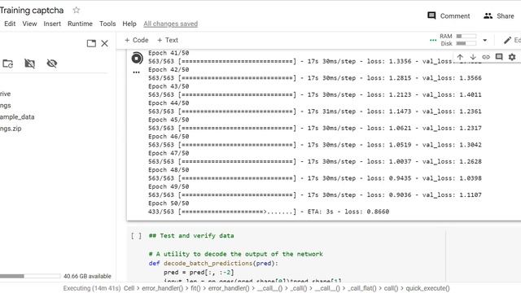Click the Training captcha notebook title

pos(32,11)
